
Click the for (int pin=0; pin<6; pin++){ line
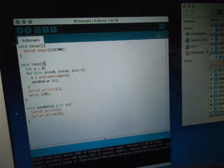pyautogui.click(x=56, y=72)
